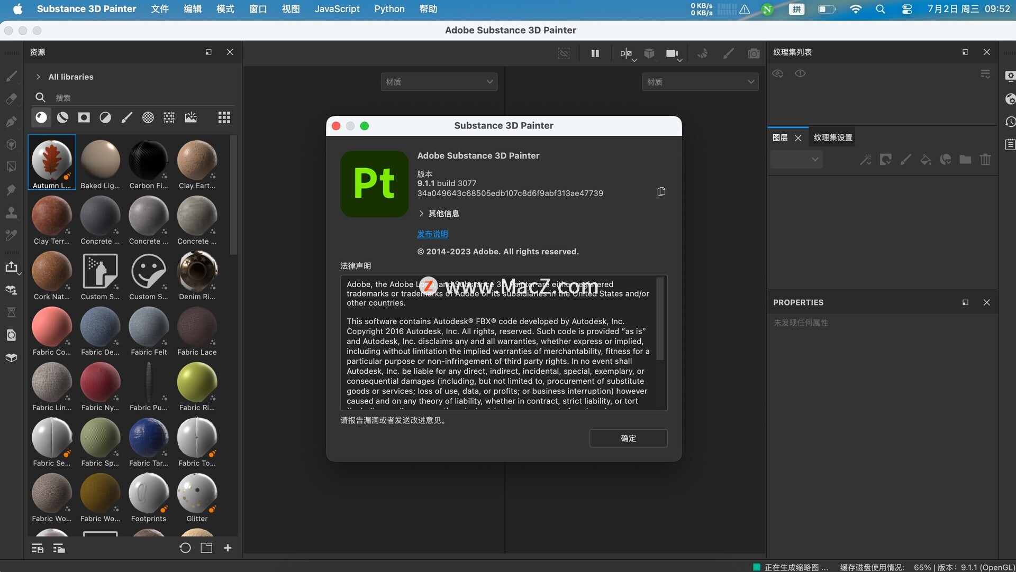This screenshot has height=572, width=1016.
Task: Expand the 其他信息 section in About dialog
Action: pos(439,214)
